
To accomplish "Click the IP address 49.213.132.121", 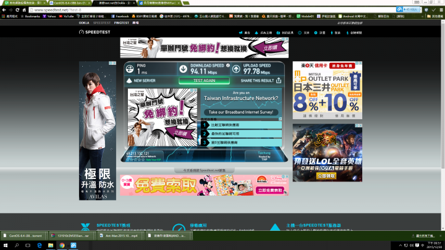I will pyautogui.click(x=137, y=153).
